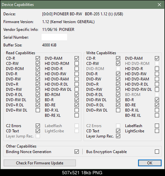
Task: Select the '4000 KiB' buffer size value
Action: 49,45
